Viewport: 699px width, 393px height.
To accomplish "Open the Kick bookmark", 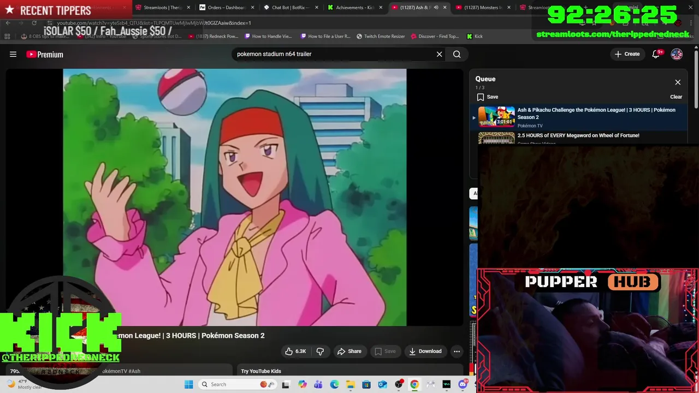I will click(x=475, y=36).
